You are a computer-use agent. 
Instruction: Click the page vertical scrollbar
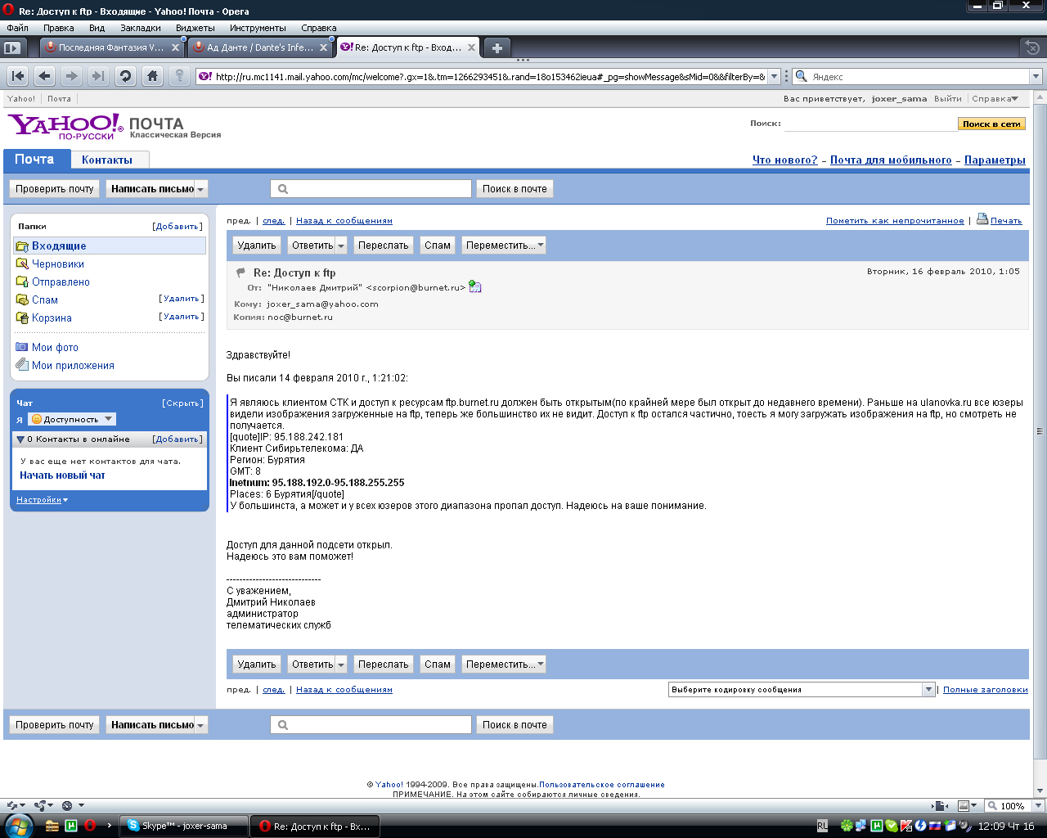tap(1040, 430)
